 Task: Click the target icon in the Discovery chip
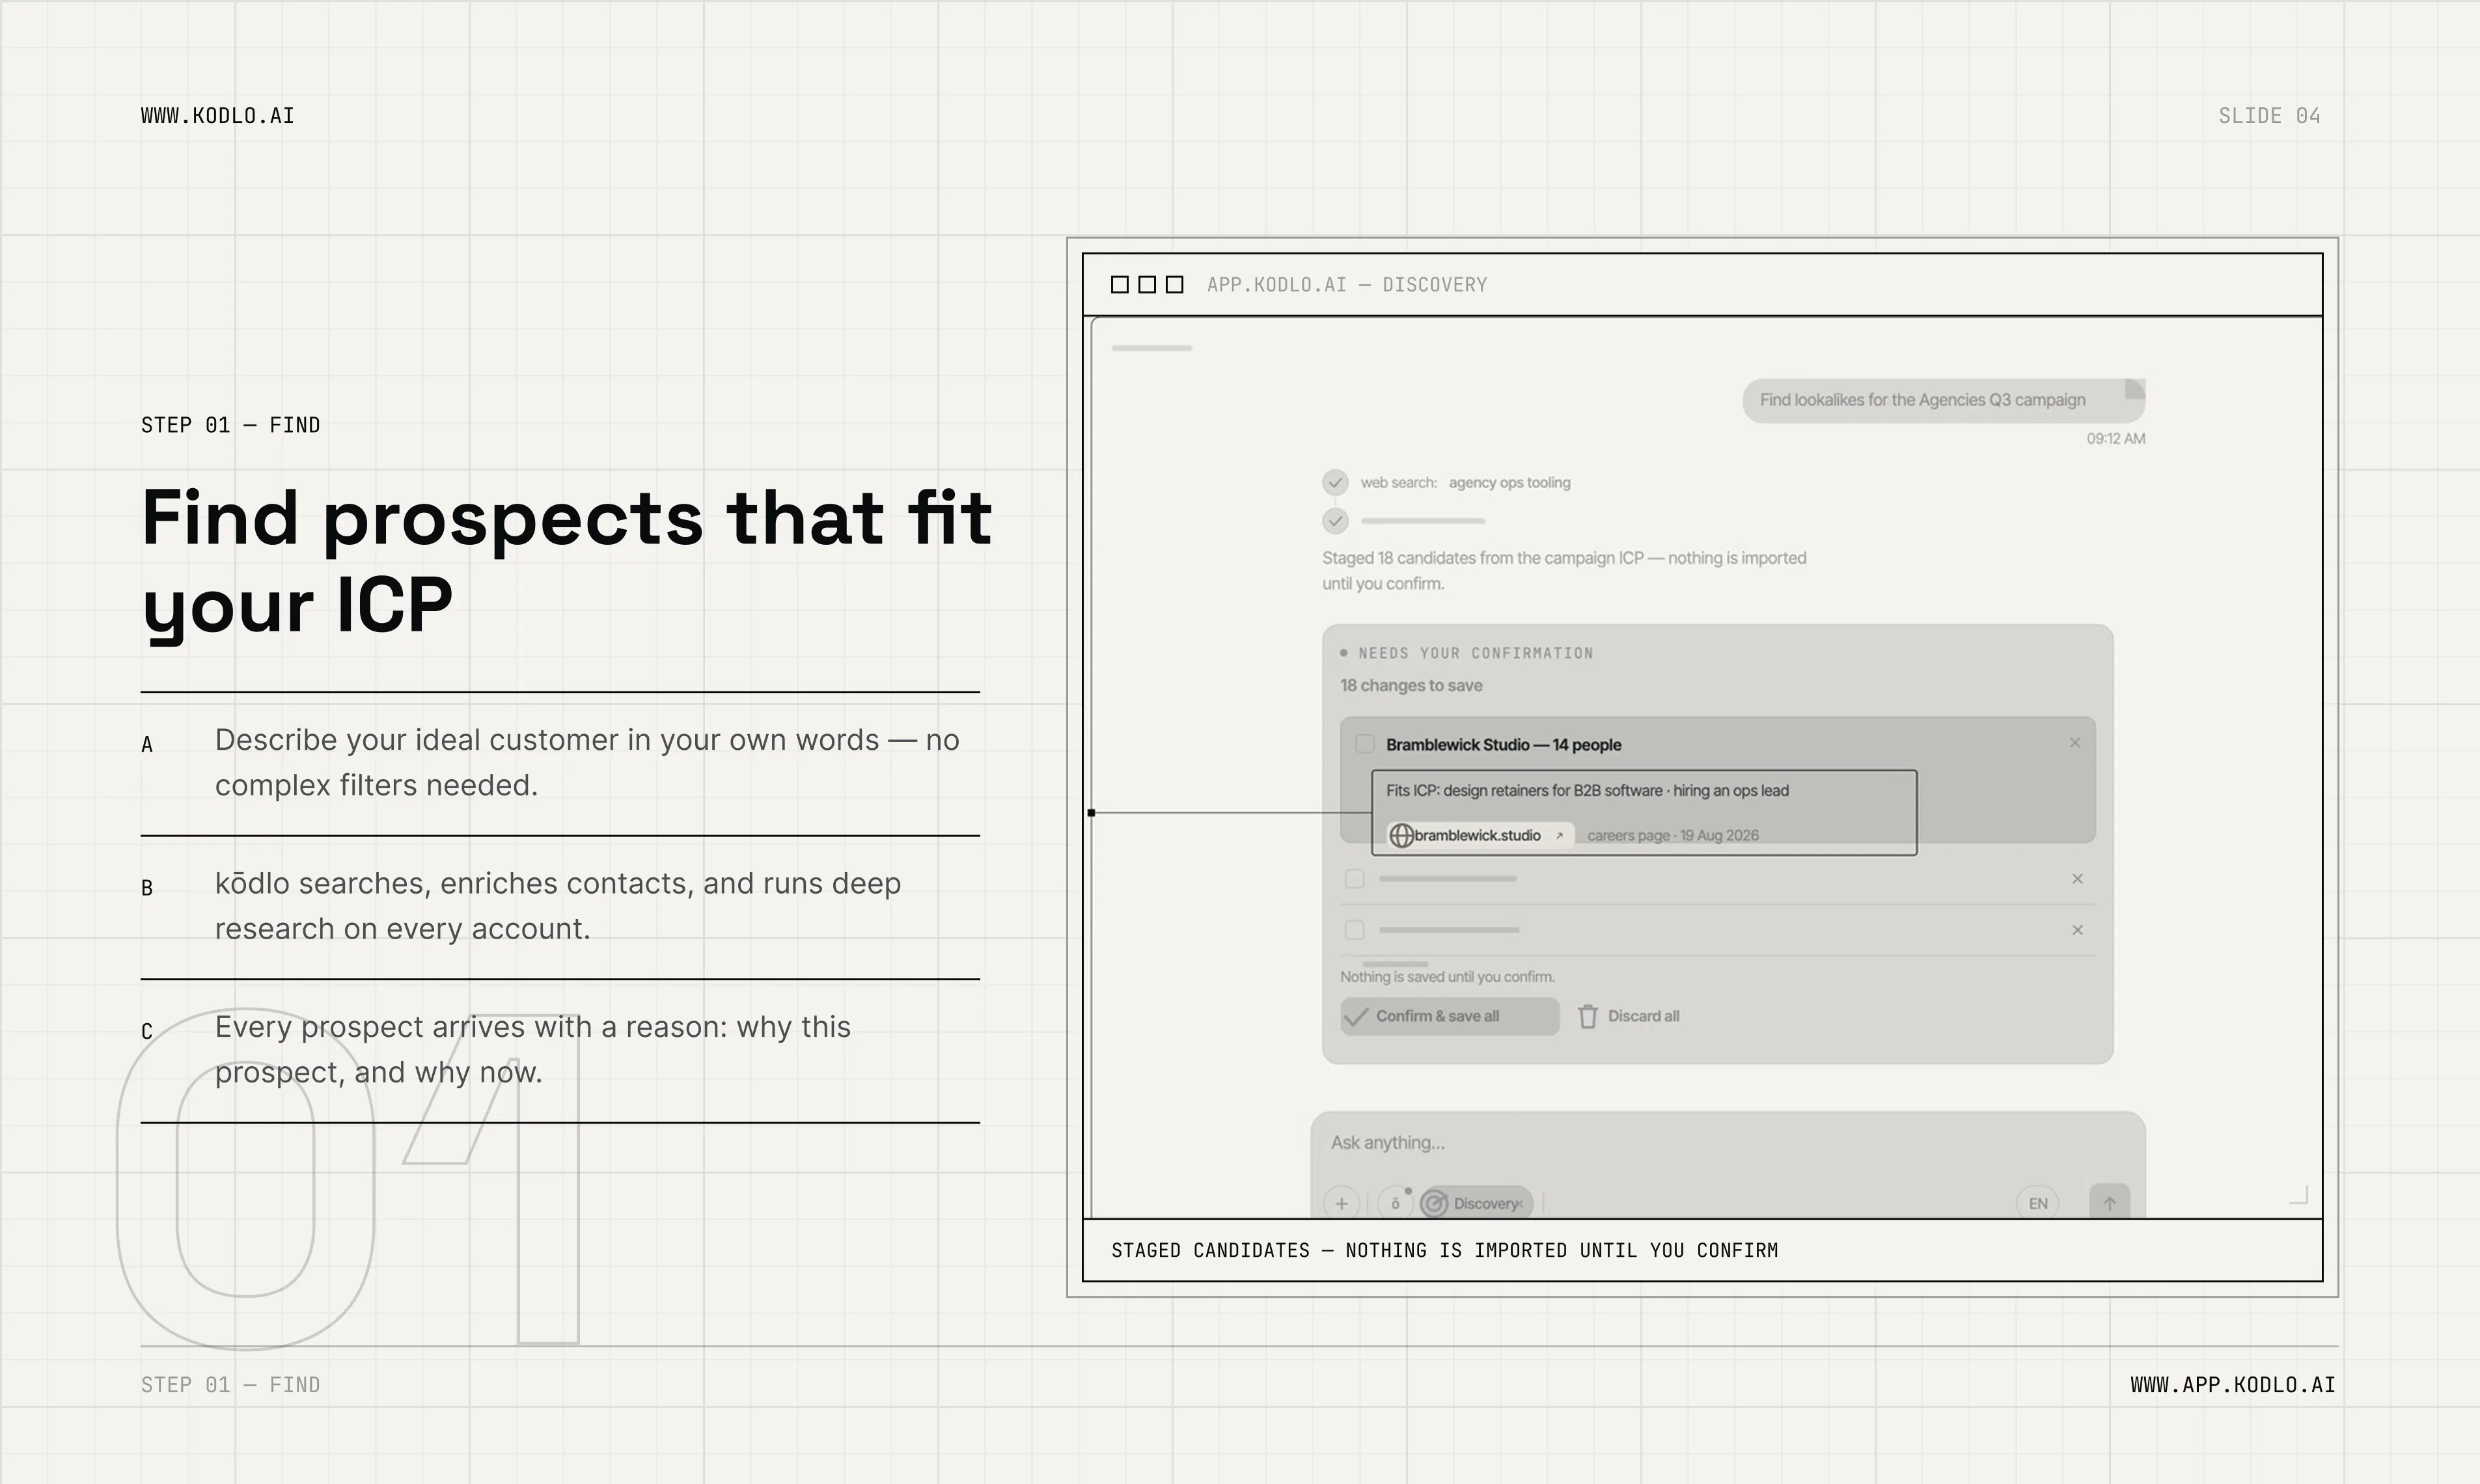(x=1435, y=1203)
